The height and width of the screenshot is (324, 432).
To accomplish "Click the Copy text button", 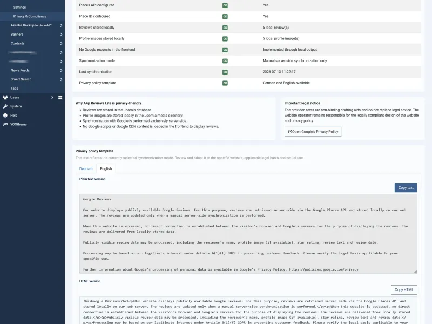I will pos(406,187).
